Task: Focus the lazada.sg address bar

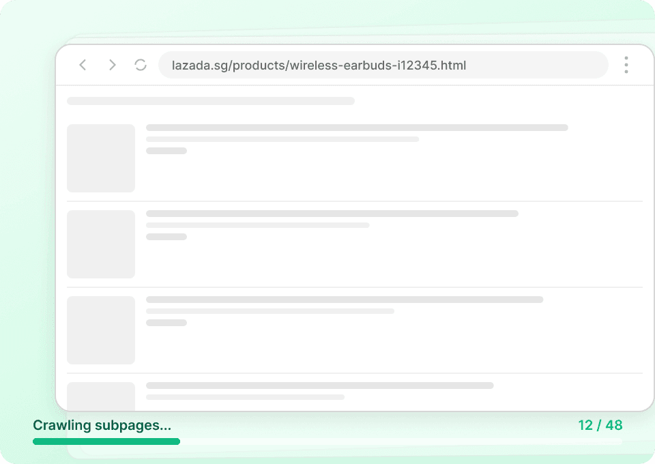Action: click(x=382, y=66)
